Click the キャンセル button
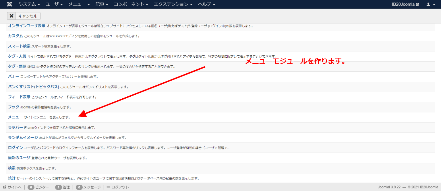The width and height of the screenshot is (441, 191). (24, 16)
